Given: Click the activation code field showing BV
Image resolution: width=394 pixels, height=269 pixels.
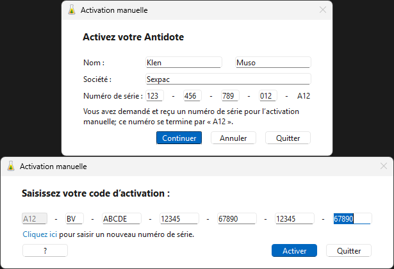Looking at the screenshot, I should 74,218.
